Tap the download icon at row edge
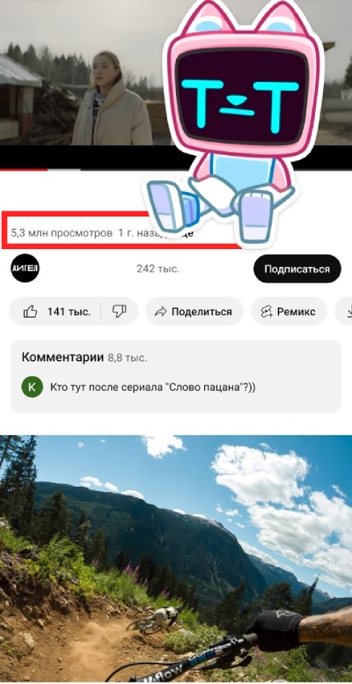Viewport: 352px width, 684px height. [348, 312]
